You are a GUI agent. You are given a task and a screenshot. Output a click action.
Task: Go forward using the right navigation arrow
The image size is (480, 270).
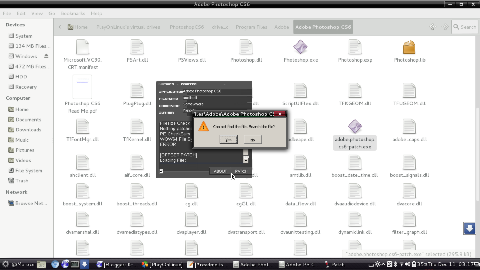click(x=445, y=27)
